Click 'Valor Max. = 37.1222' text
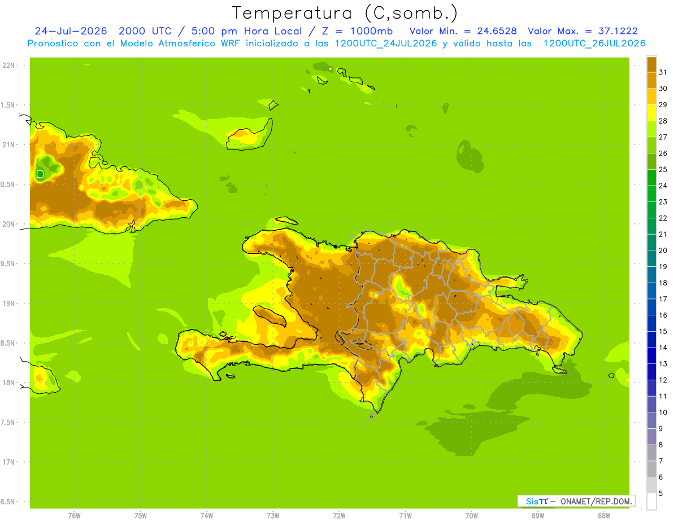678x523 pixels. click(x=583, y=31)
